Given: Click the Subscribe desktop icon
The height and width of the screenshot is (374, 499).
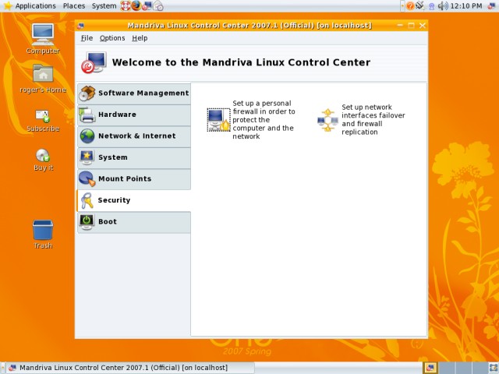Looking at the screenshot, I should pyautogui.click(x=43, y=121).
